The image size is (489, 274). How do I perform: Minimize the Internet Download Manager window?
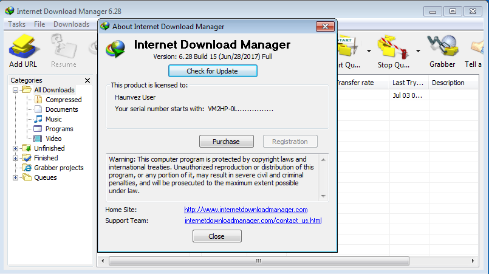pyautogui.click(x=433, y=12)
